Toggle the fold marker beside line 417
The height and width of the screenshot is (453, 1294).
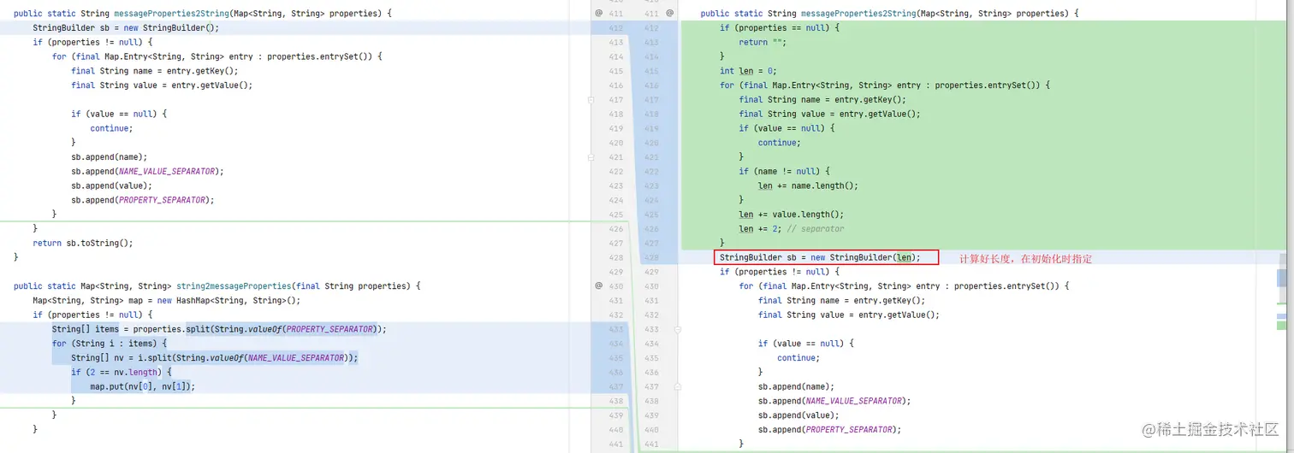tap(591, 100)
